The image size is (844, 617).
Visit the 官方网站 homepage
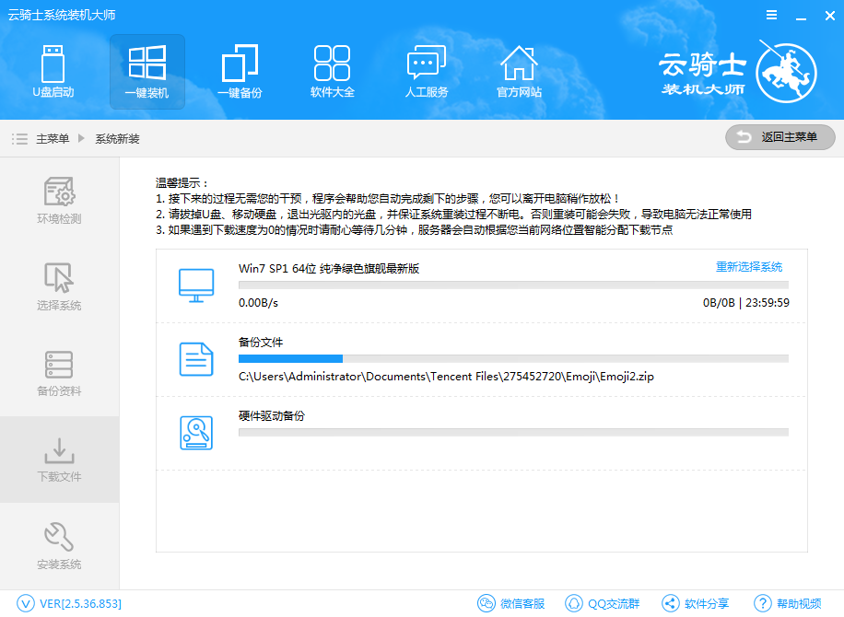520,72
